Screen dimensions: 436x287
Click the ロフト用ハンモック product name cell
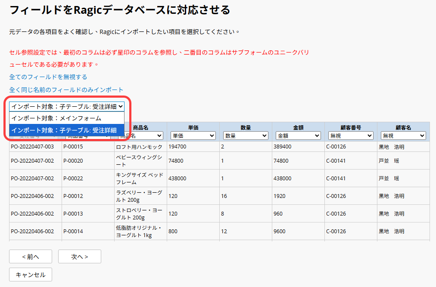point(139,147)
